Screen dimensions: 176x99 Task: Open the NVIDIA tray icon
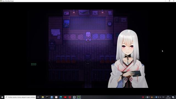145,97
